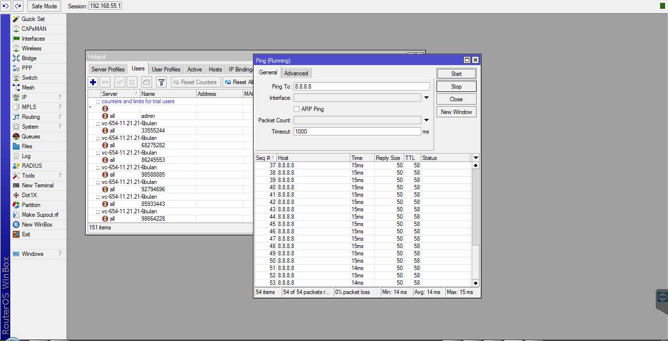Launch New WinBox
The image size is (668, 341).
pyautogui.click(x=37, y=225)
